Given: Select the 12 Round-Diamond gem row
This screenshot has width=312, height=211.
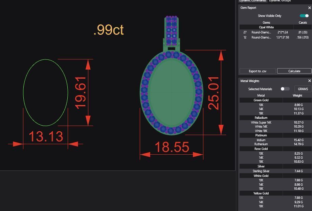Looking at the screenshot, I should click(x=275, y=37).
